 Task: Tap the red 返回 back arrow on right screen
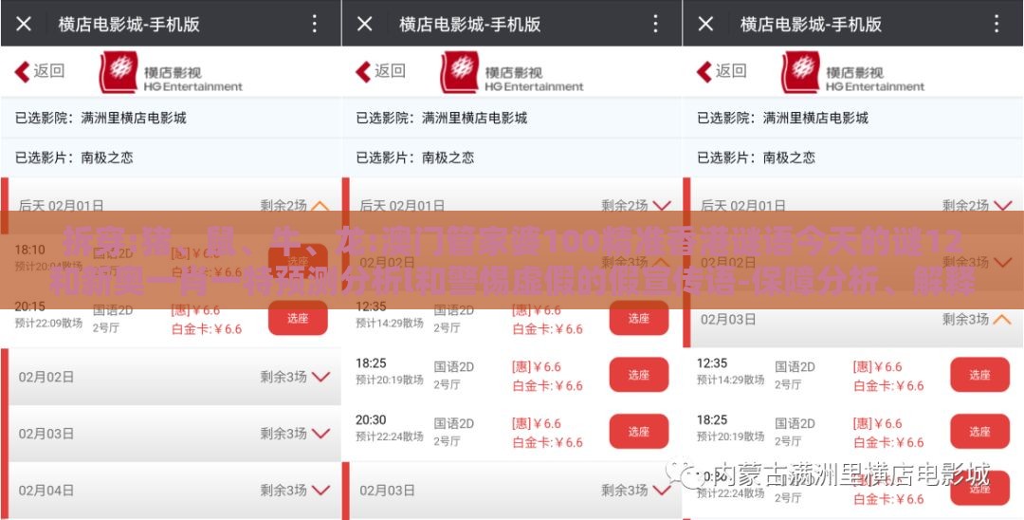point(722,71)
